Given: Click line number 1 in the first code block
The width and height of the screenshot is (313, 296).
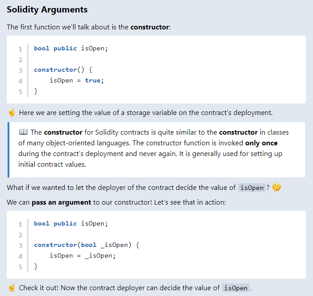Looking at the screenshot, I should [x=20, y=49].
